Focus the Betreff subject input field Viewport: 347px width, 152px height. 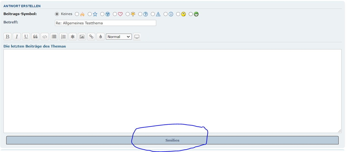tap(105, 23)
